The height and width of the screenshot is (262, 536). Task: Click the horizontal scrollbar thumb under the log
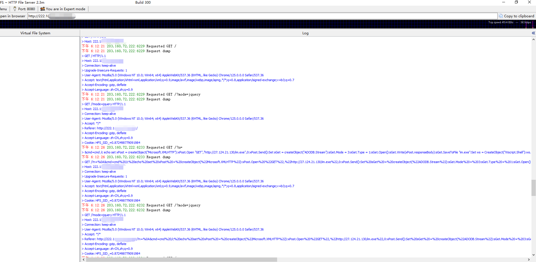point(182,259)
